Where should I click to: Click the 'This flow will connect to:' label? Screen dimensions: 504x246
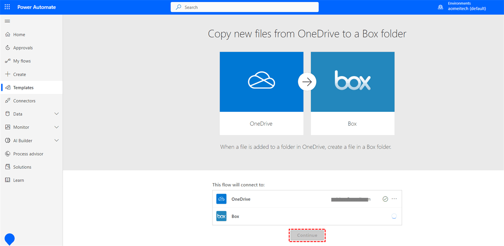239,185
